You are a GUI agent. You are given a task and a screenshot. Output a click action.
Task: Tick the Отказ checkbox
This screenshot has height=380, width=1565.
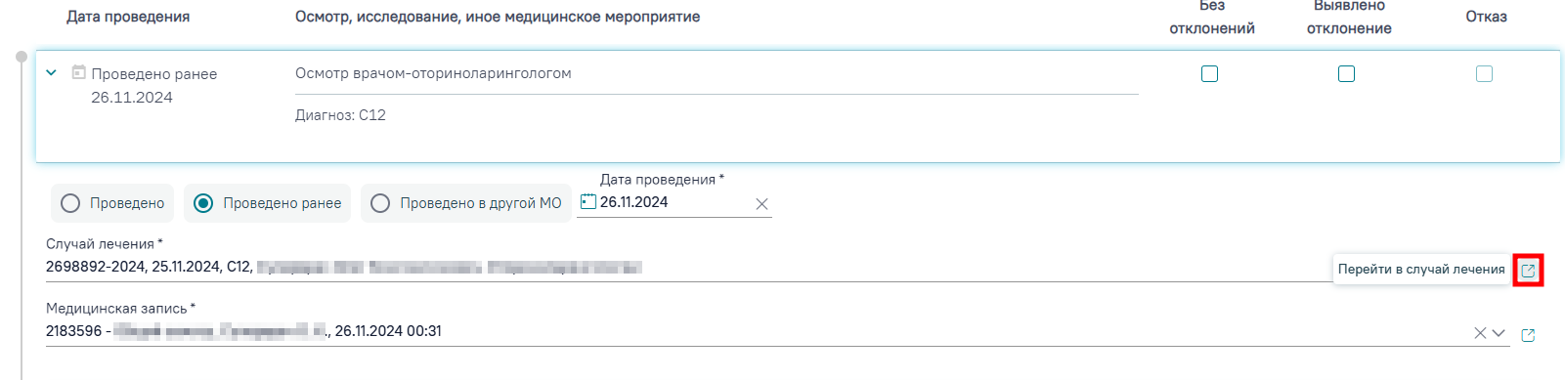tap(1484, 73)
